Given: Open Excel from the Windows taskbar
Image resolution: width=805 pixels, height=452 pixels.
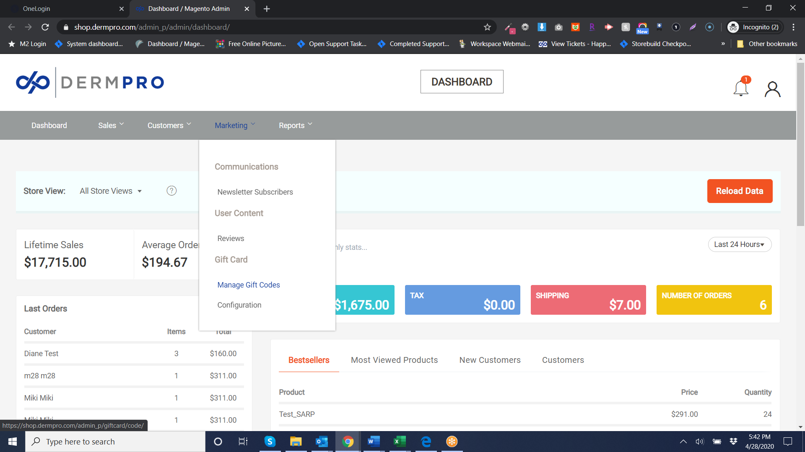Looking at the screenshot, I should coord(400,442).
